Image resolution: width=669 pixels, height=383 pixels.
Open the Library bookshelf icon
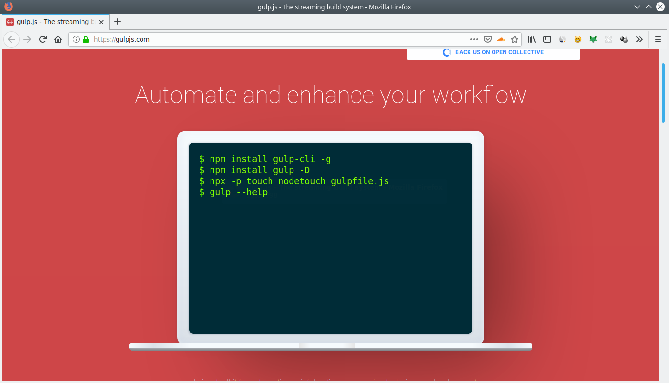point(532,39)
